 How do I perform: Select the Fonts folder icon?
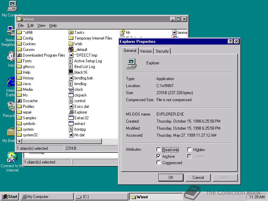[x=19, y=61]
